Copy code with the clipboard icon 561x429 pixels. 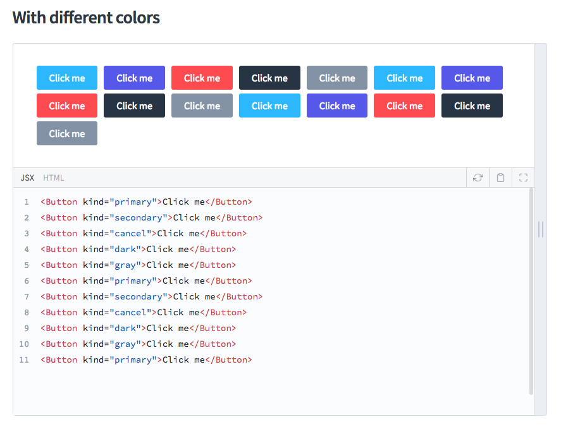(500, 178)
